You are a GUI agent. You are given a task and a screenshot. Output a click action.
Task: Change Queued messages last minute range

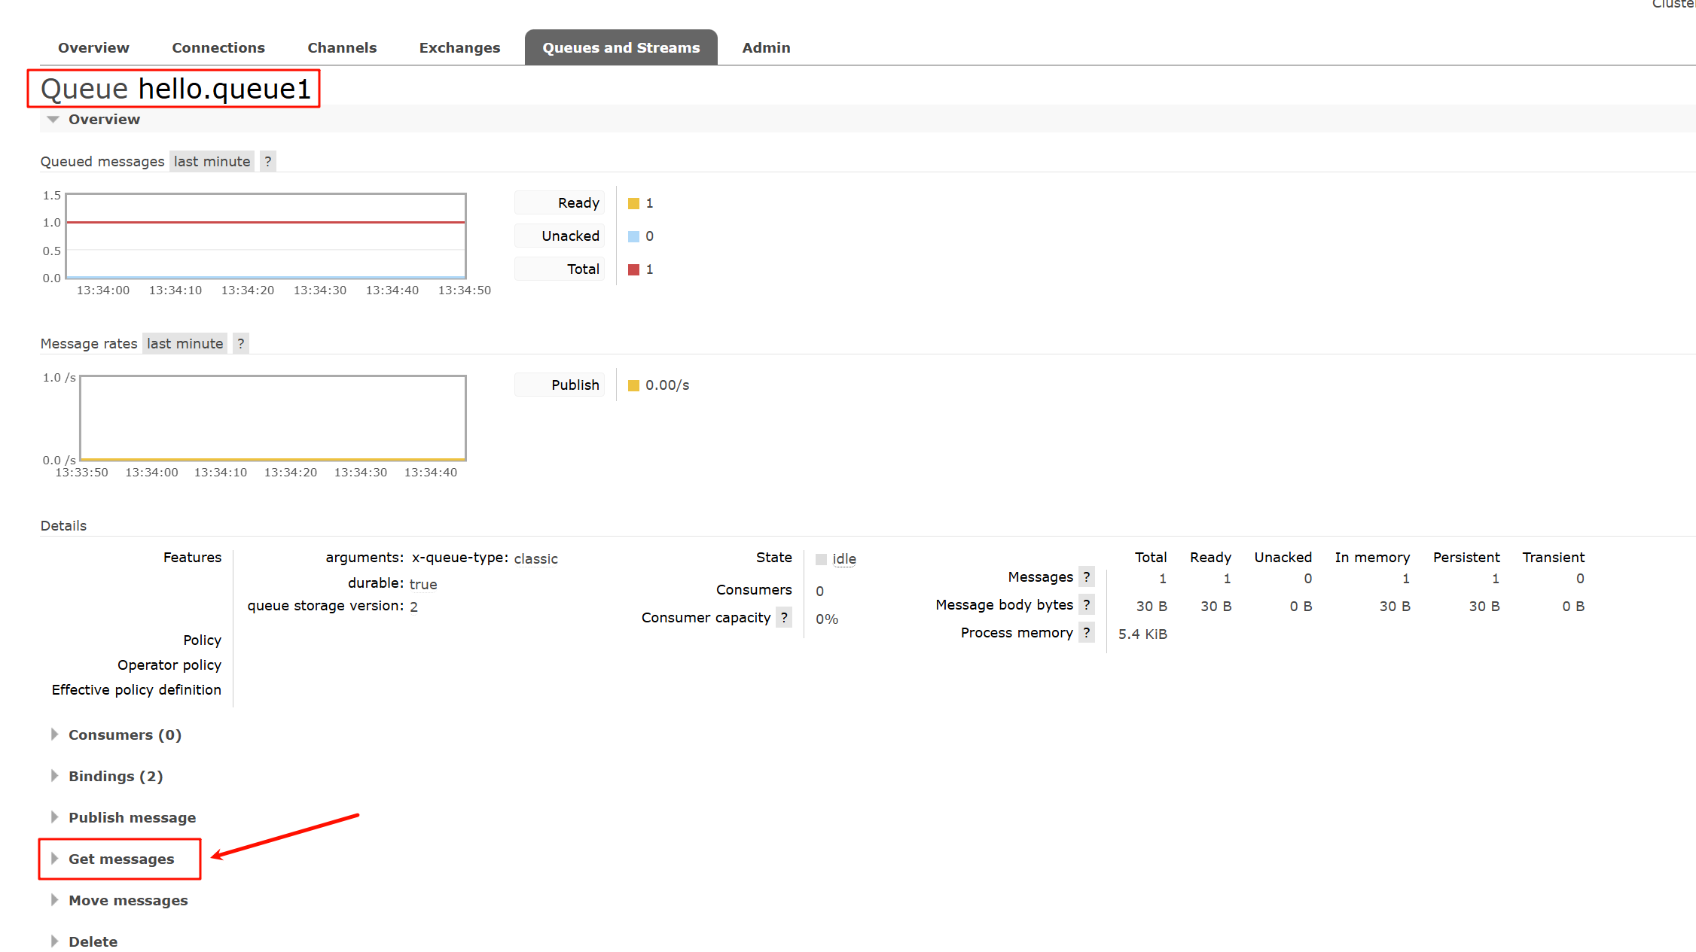tap(212, 161)
